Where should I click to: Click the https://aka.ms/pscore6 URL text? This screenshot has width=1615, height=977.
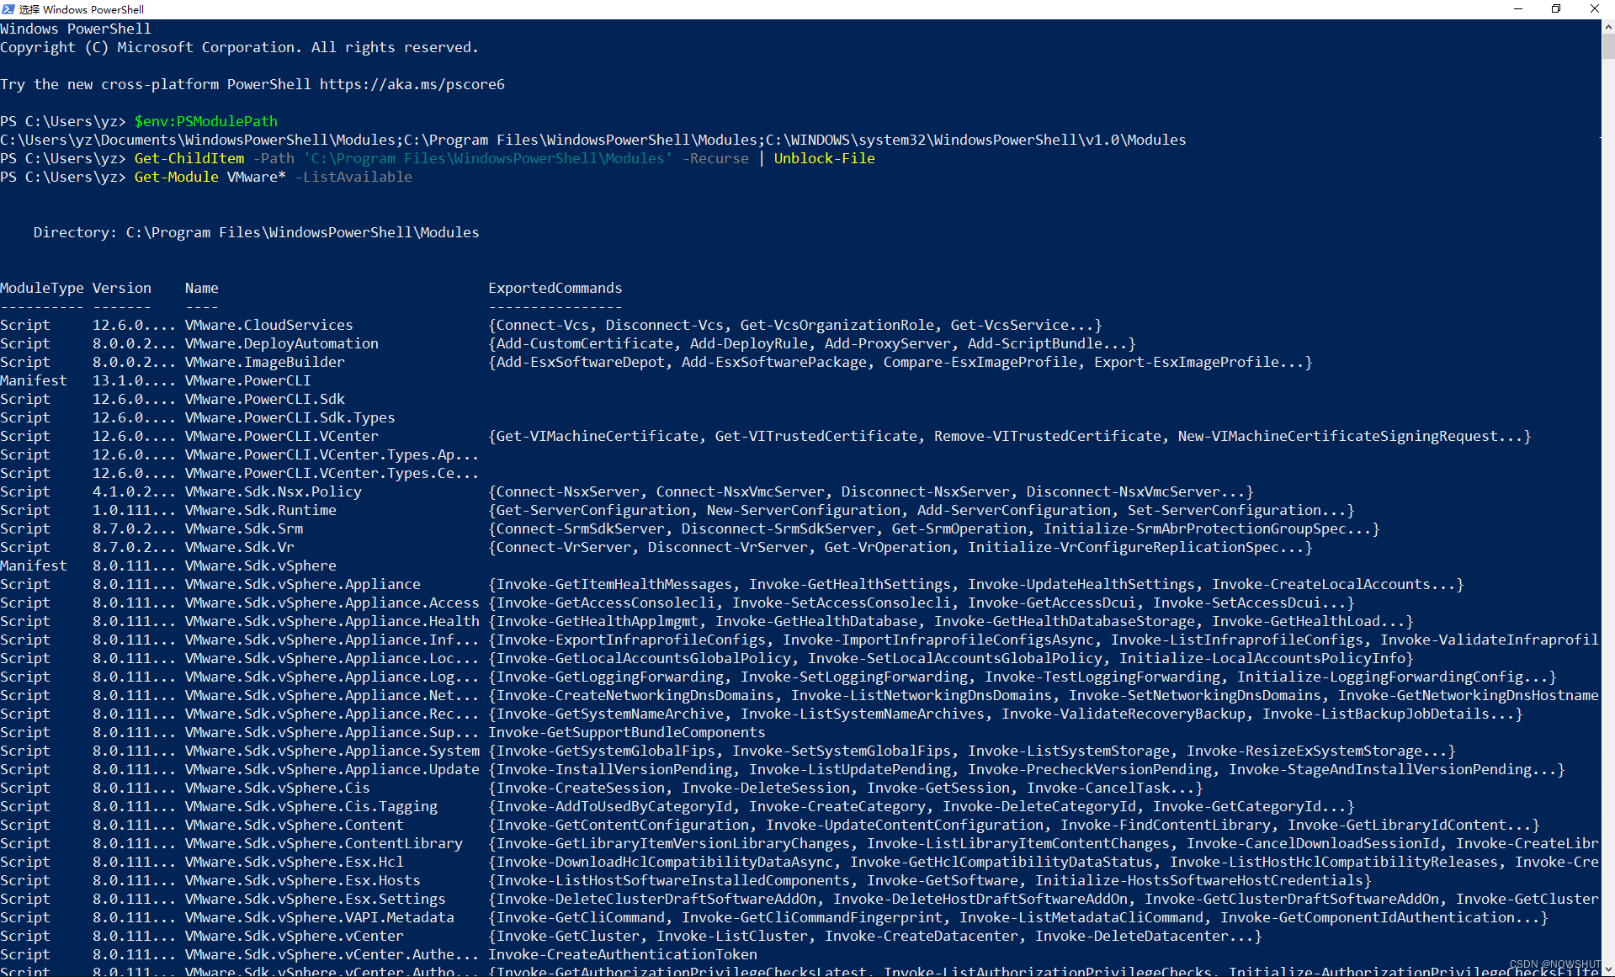[x=412, y=84]
